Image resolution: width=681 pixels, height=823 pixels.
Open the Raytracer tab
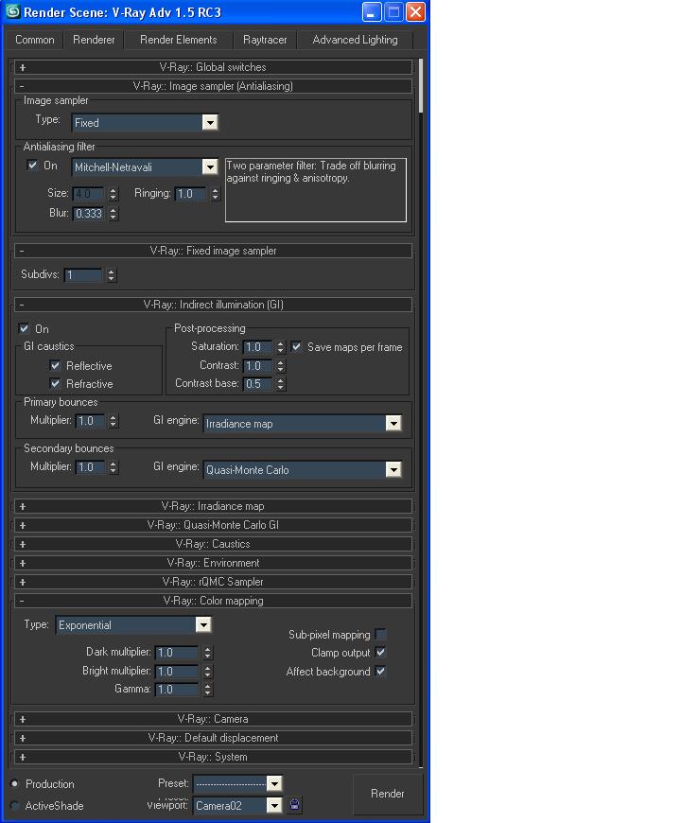pyautogui.click(x=265, y=40)
